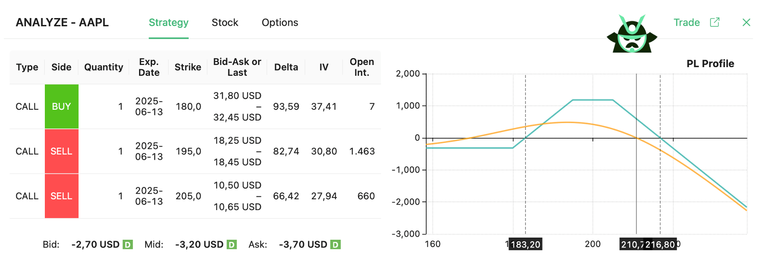Click the green D badge beside Bid
This screenshot has height=266, width=772.
pyautogui.click(x=127, y=245)
